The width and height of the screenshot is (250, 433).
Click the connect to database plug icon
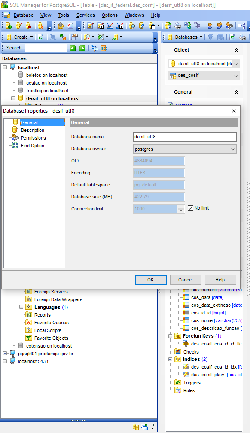[x=63, y=37]
